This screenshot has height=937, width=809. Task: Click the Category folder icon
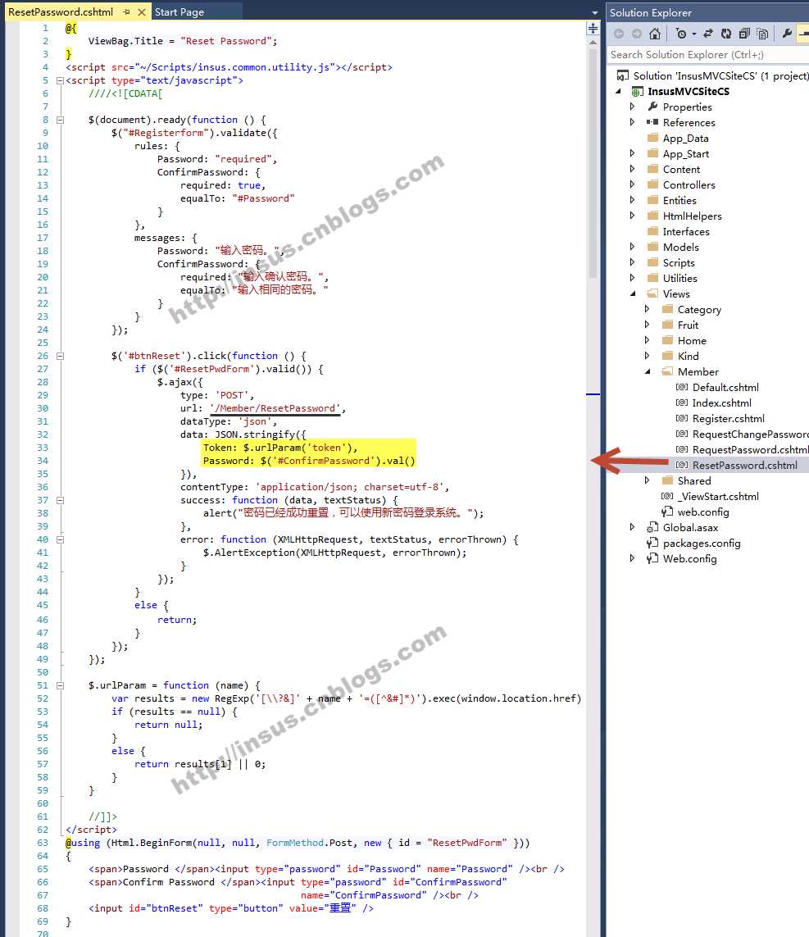click(667, 309)
